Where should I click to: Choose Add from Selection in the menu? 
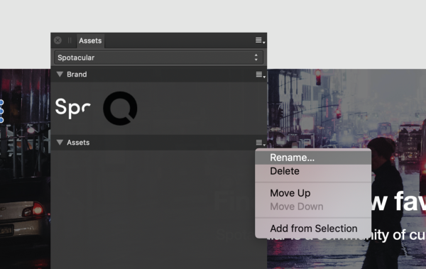point(313,229)
